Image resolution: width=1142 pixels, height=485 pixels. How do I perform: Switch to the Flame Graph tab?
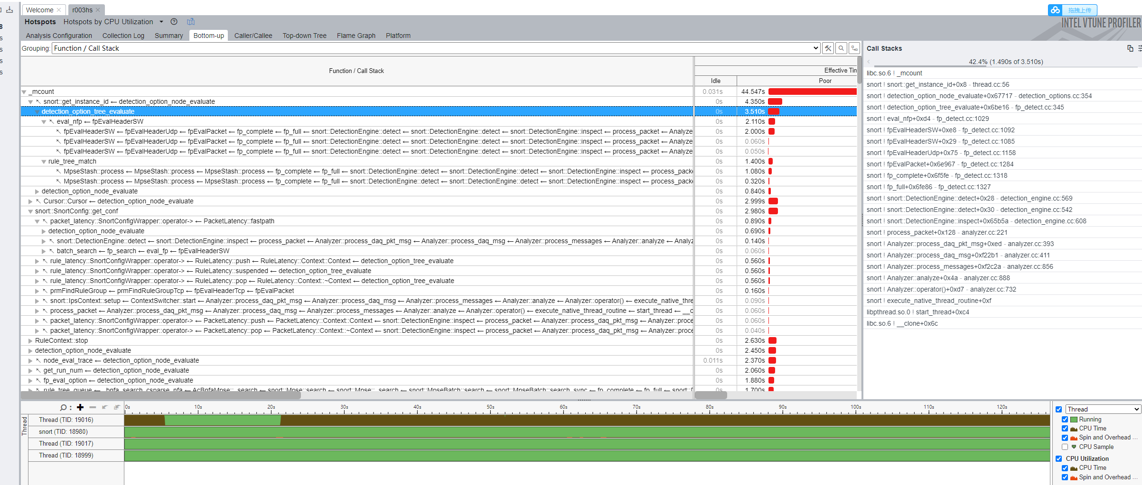click(x=356, y=36)
